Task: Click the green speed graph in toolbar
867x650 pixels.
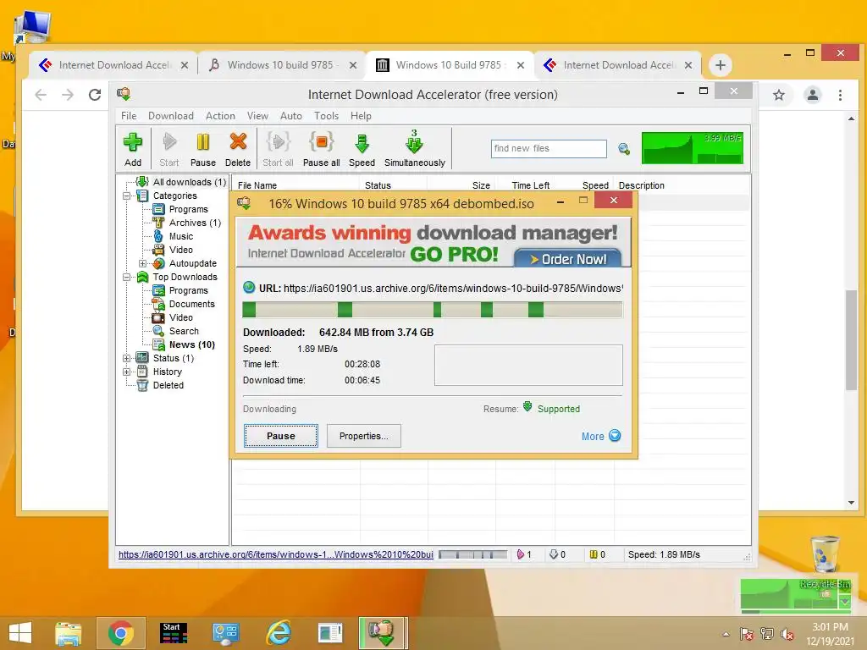Action: tap(693, 147)
